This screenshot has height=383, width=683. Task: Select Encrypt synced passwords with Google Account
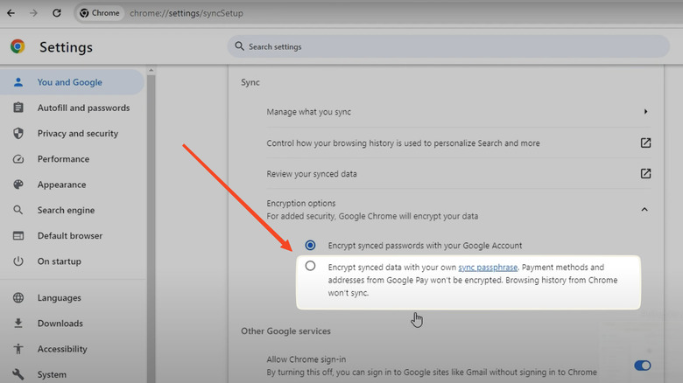(x=311, y=246)
